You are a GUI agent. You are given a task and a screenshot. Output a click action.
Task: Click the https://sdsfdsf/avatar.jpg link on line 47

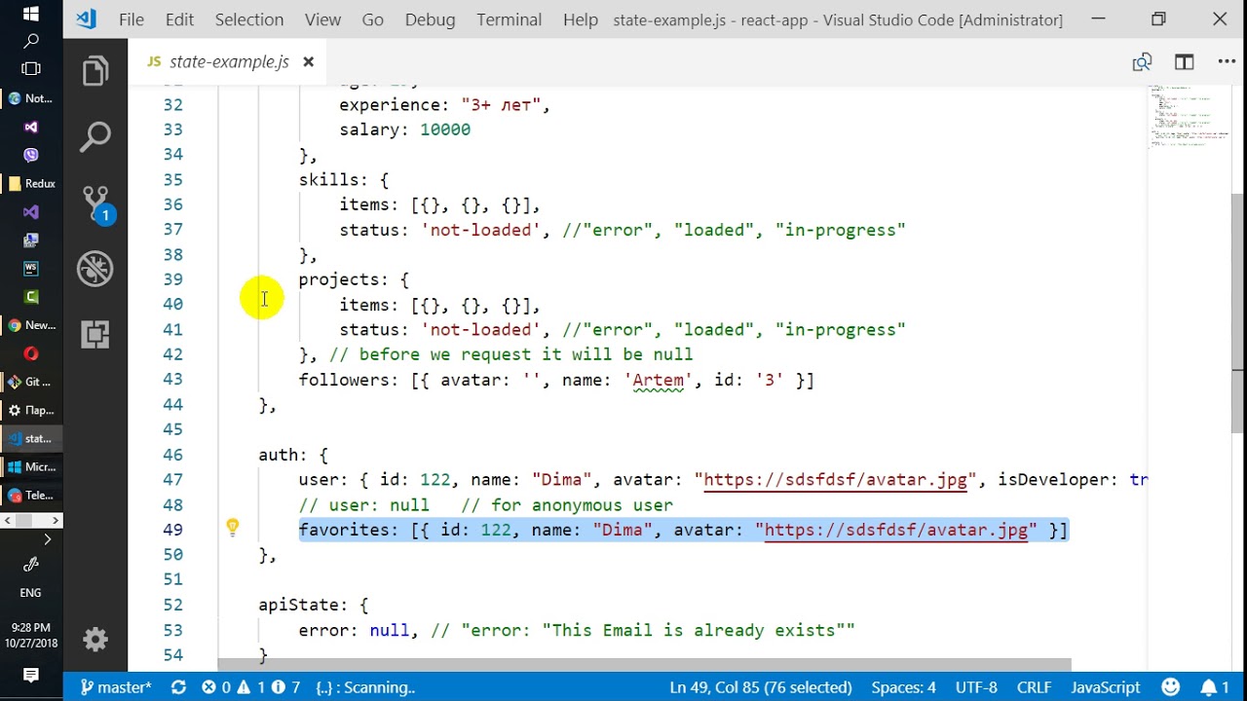[x=835, y=480]
